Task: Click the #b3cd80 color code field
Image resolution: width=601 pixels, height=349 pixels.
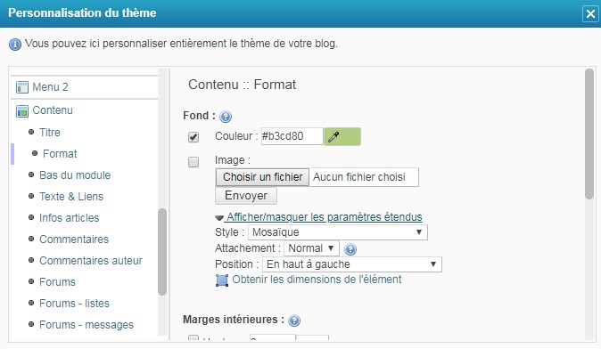Action: pos(292,136)
